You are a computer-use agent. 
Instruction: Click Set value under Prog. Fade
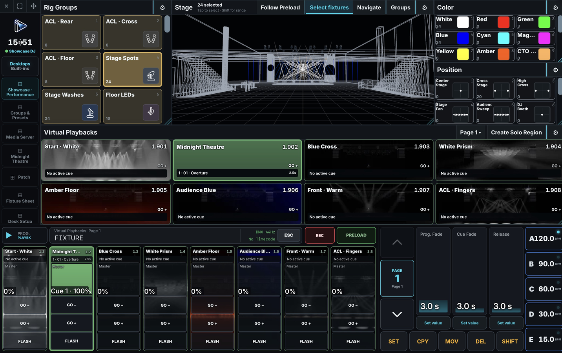(433, 323)
